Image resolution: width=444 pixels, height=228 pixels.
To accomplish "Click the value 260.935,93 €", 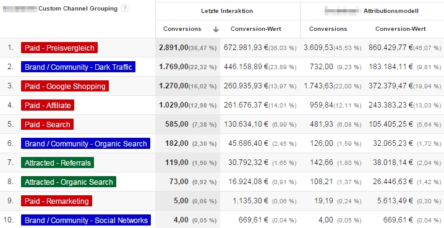I will click(245, 87).
